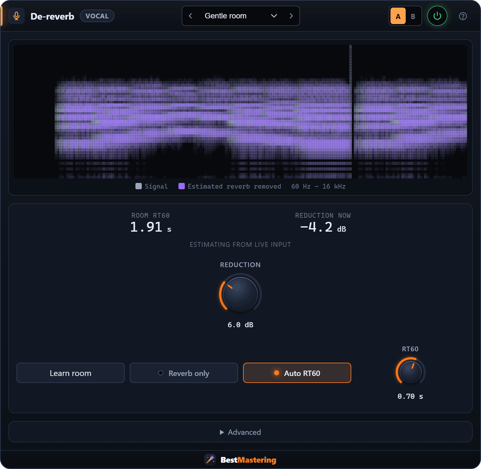Click the Estimating from live input status text
The height and width of the screenshot is (469, 481).
[240, 245]
